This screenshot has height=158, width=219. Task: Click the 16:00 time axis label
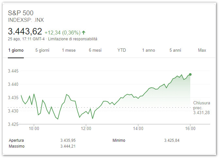190,128
